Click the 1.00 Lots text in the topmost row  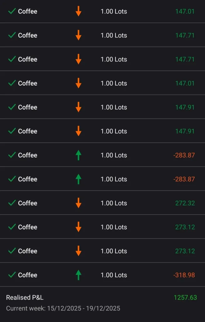tap(114, 11)
